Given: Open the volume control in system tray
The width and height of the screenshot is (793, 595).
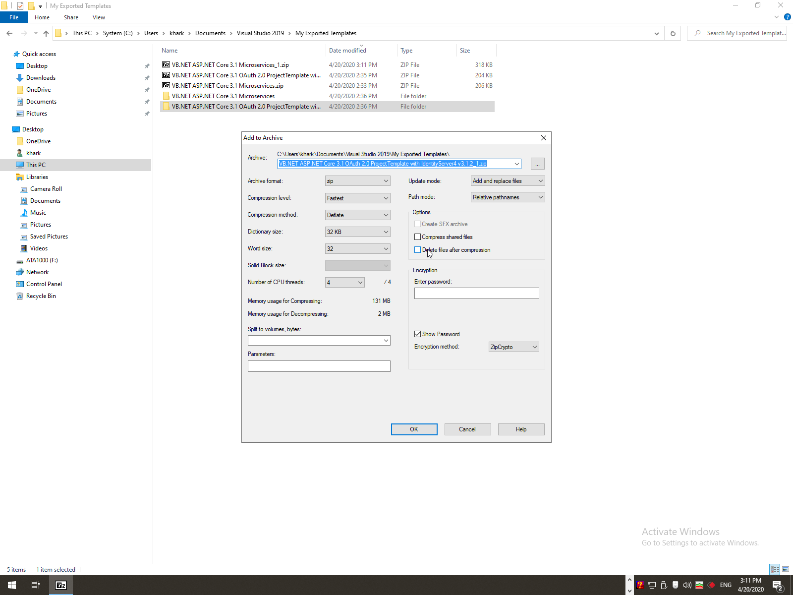Looking at the screenshot, I should click(x=687, y=585).
